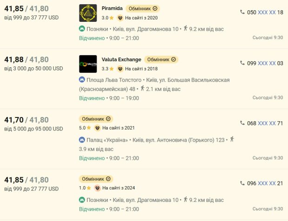Click the phone icon next to 068 number
The image size is (288, 221).
pyautogui.click(x=242, y=123)
